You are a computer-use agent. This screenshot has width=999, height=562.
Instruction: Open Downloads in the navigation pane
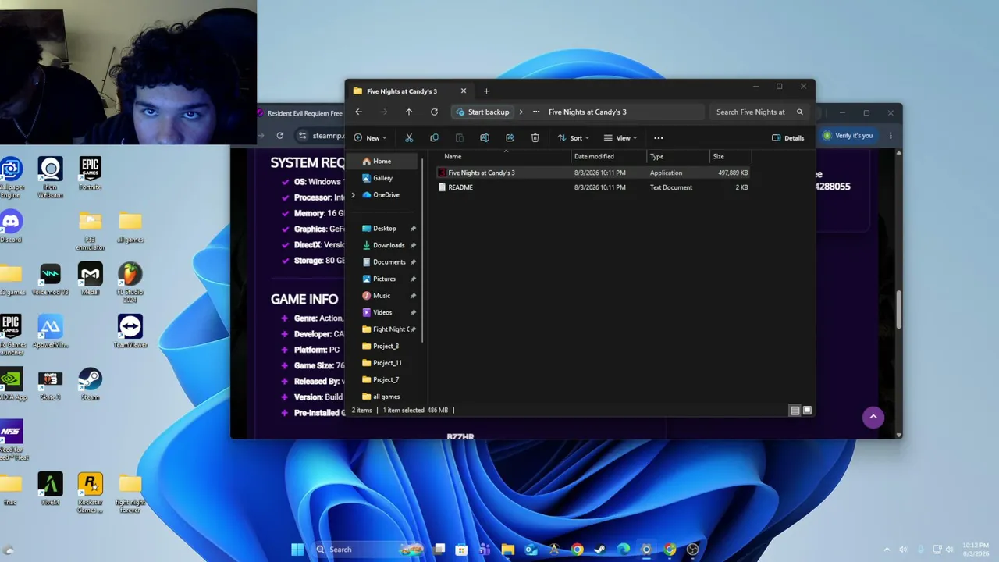389,245
